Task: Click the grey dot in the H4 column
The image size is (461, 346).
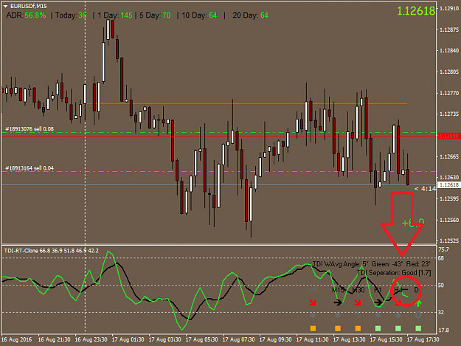Action: point(398,315)
